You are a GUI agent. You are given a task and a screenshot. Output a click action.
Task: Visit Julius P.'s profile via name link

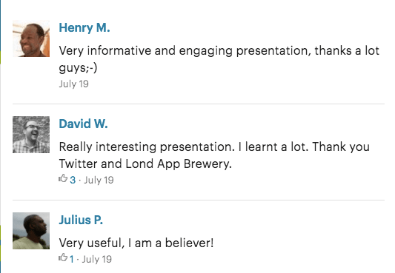(x=81, y=220)
